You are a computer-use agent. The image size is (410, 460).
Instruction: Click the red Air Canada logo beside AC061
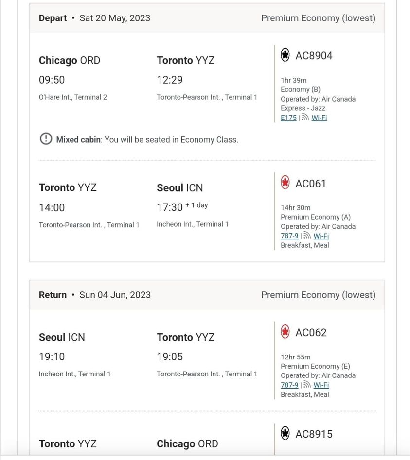click(285, 183)
